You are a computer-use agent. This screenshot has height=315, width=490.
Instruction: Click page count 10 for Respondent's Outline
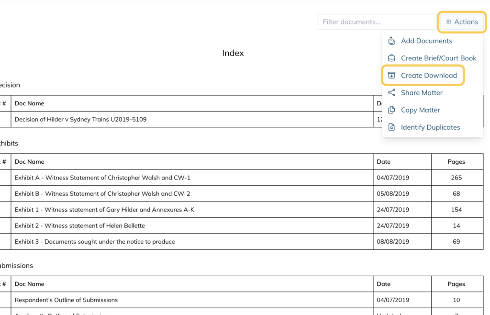pyautogui.click(x=456, y=300)
